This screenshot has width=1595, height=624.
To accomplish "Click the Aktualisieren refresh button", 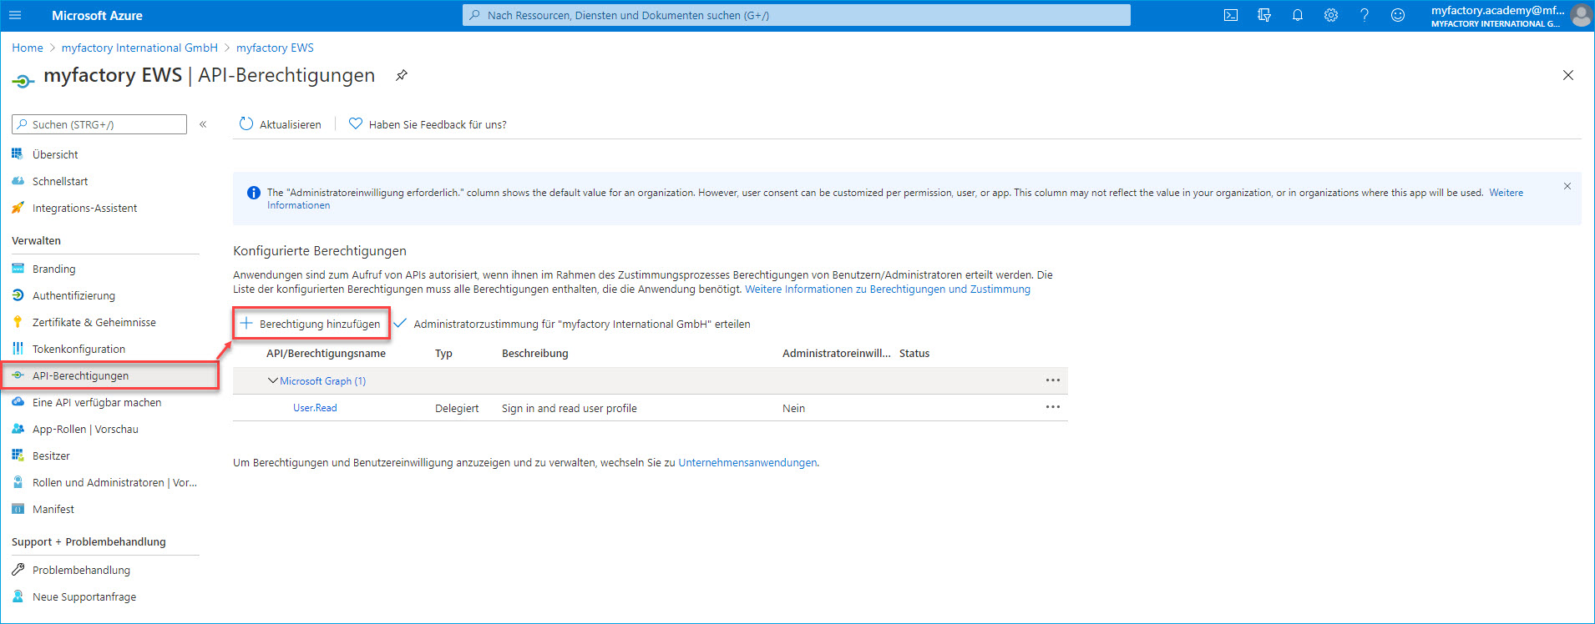I will [x=281, y=124].
